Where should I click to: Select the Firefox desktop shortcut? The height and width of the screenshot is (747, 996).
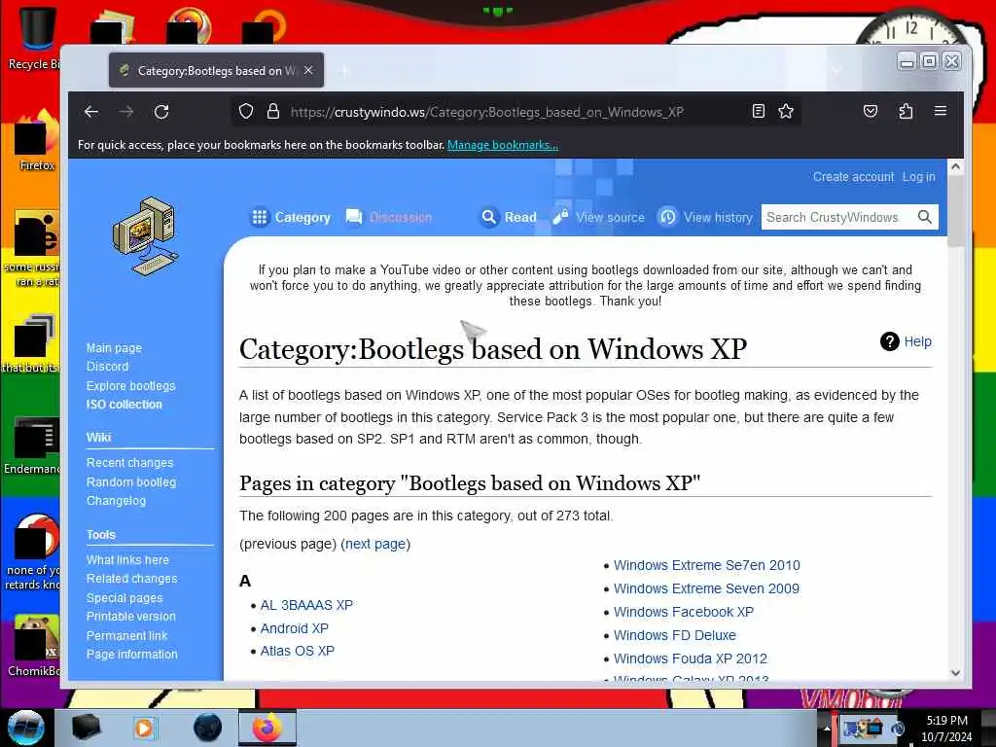36,141
